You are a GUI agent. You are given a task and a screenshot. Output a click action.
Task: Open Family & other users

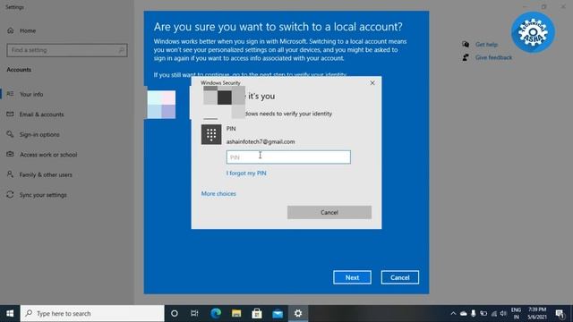coord(46,174)
